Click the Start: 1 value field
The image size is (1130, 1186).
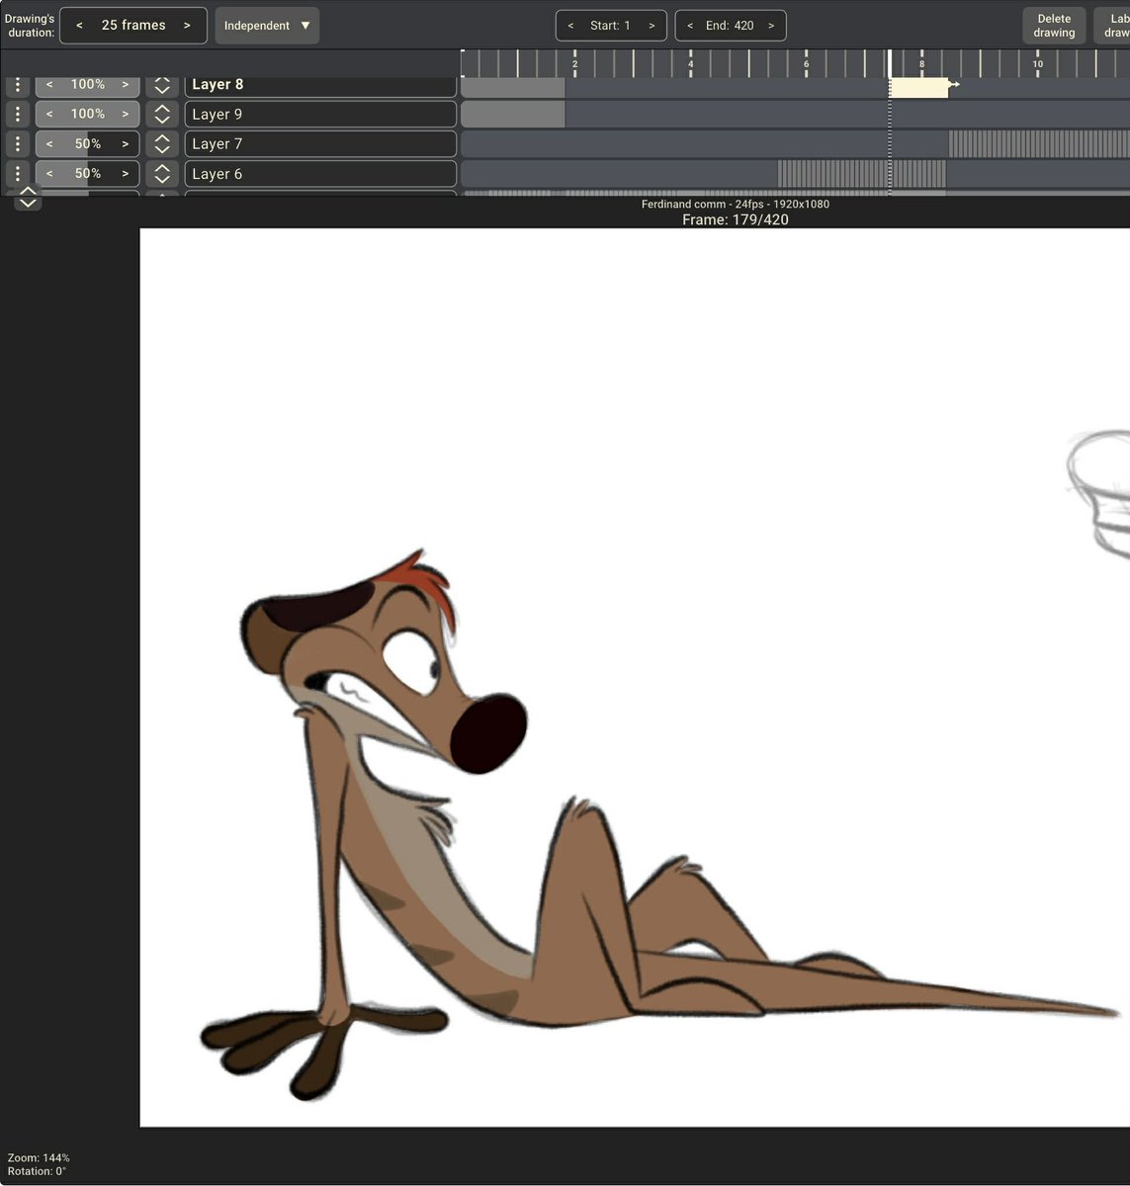coord(610,26)
